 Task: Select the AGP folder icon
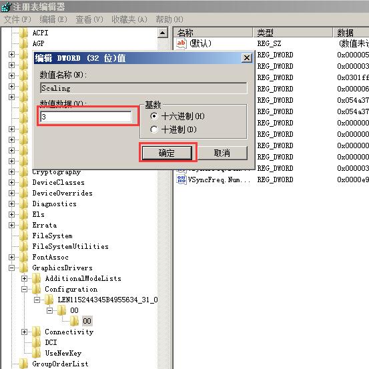pyautogui.click(x=23, y=43)
